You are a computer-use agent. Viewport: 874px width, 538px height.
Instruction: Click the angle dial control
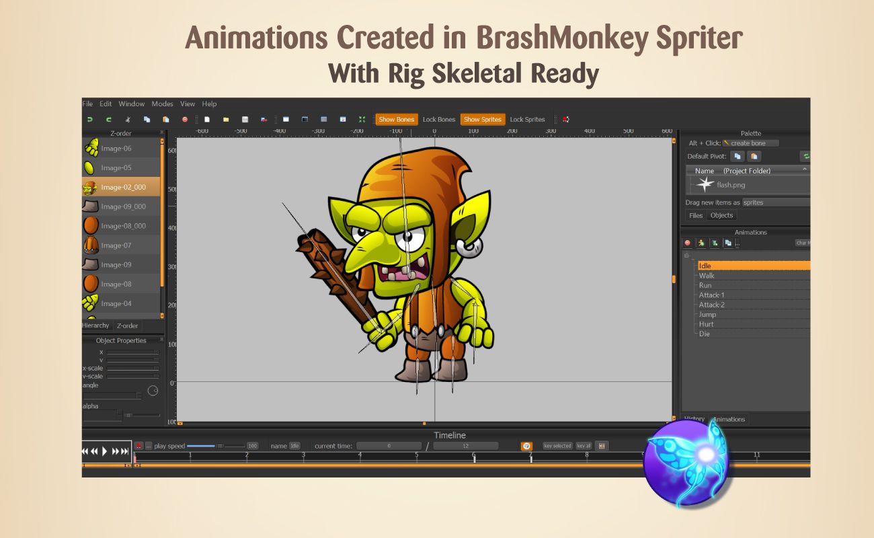point(153,391)
